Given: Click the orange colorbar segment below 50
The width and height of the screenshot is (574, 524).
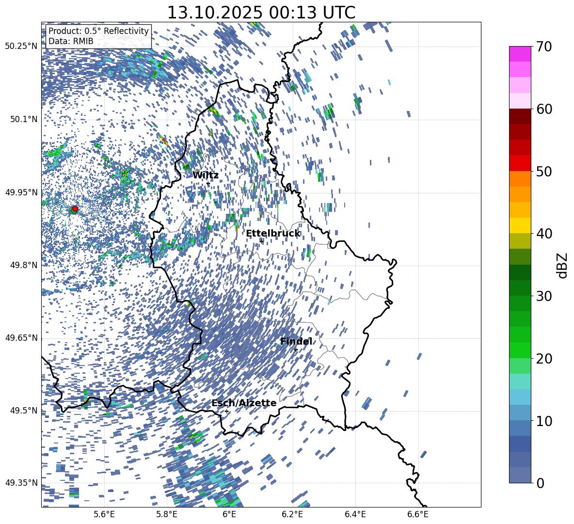Looking at the screenshot, I should (x=520, y=179).
